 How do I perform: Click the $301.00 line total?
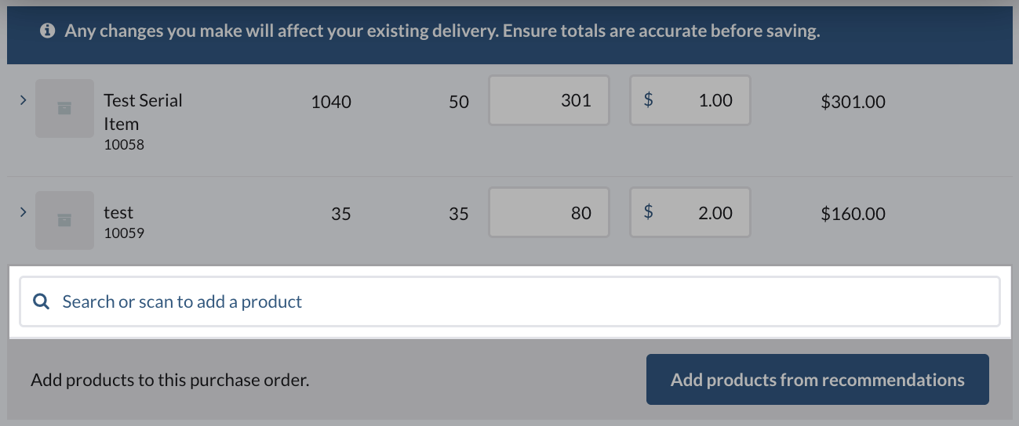click(853, 101)
